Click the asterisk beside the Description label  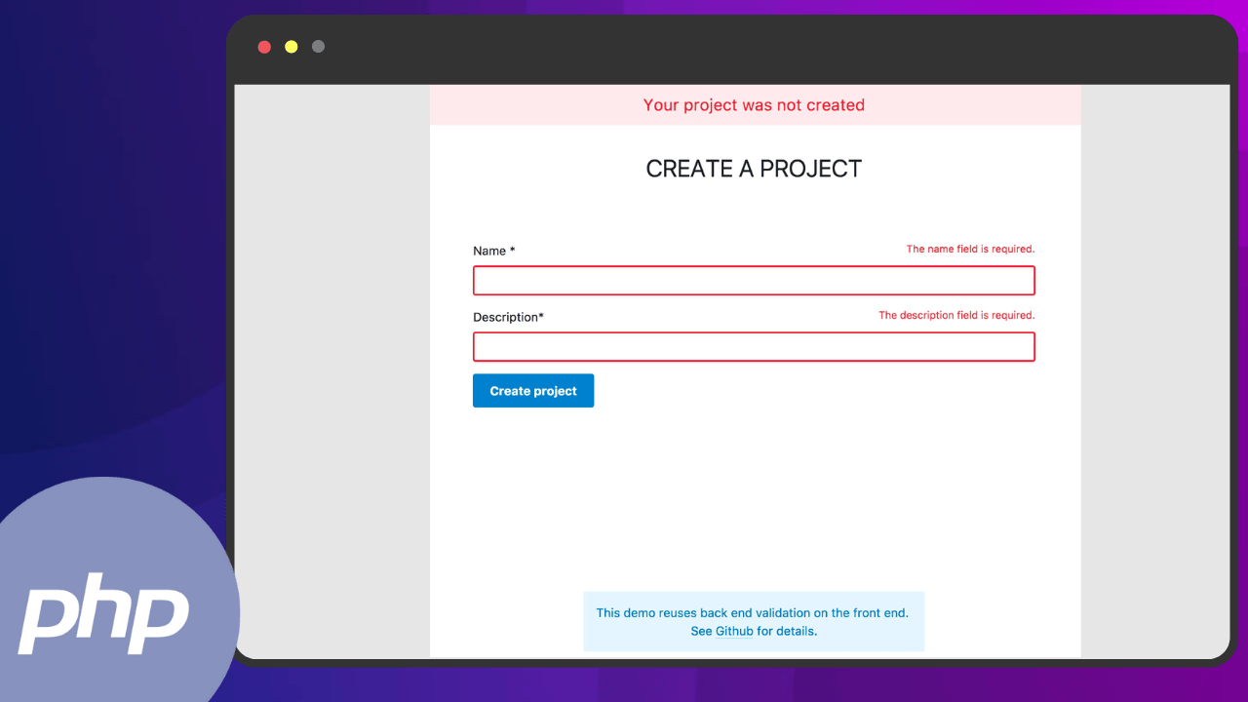click(541, 316)
